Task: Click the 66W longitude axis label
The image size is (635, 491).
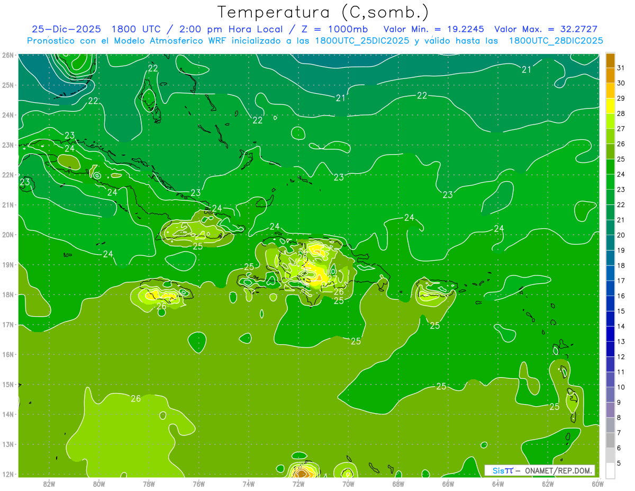Action: 448,483
